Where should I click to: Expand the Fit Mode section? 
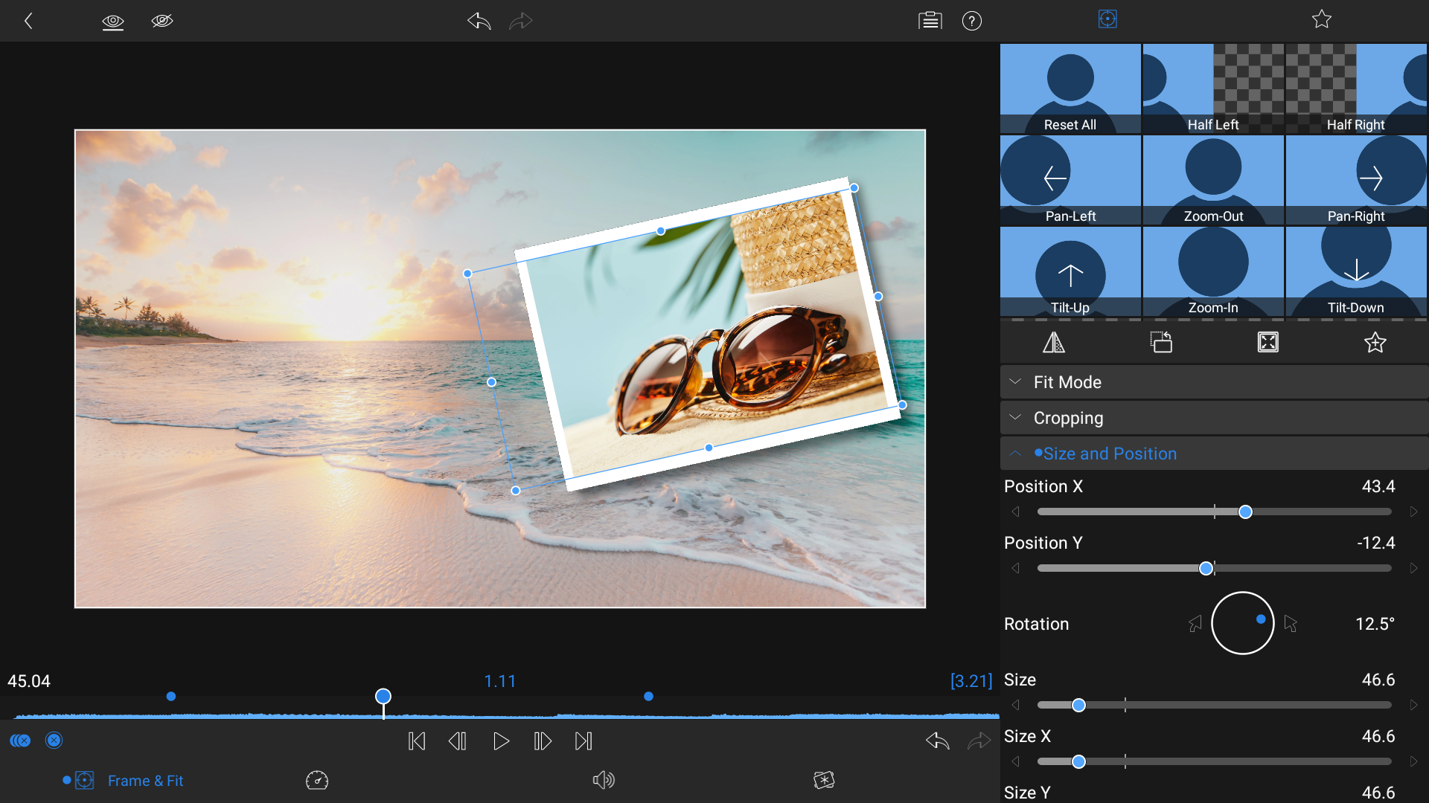(1213, 381)
